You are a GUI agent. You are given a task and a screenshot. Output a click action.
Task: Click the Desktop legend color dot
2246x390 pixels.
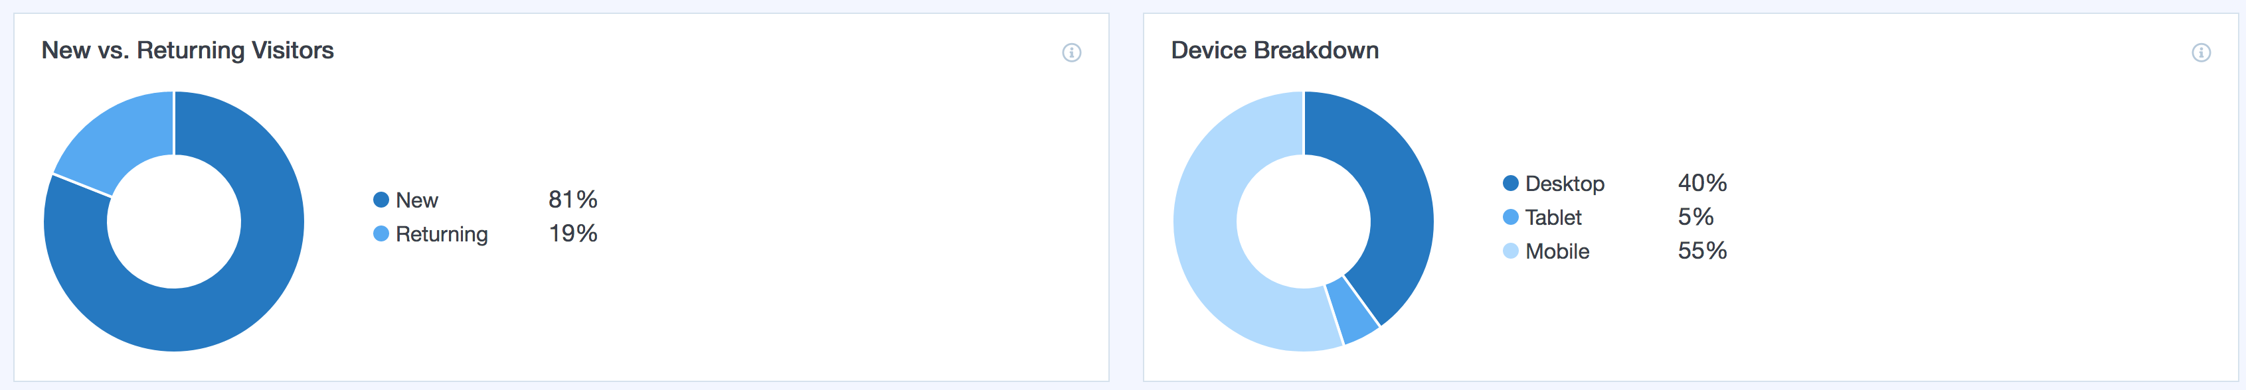[1511, 184]
